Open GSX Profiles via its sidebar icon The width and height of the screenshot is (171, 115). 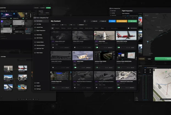(35, 38)
